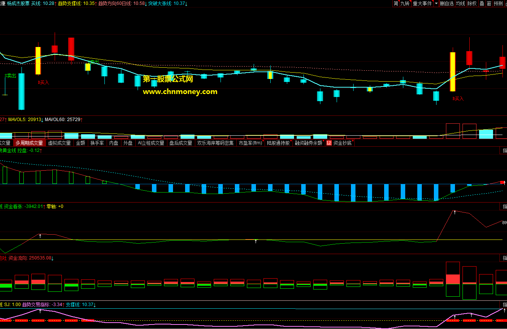
Task: Click 删自选 to remove from watchlist
Action: tap(447, 3)
